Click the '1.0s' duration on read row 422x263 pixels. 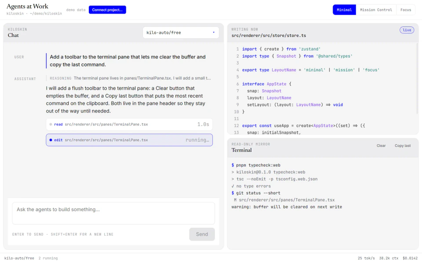click(203, 124)
